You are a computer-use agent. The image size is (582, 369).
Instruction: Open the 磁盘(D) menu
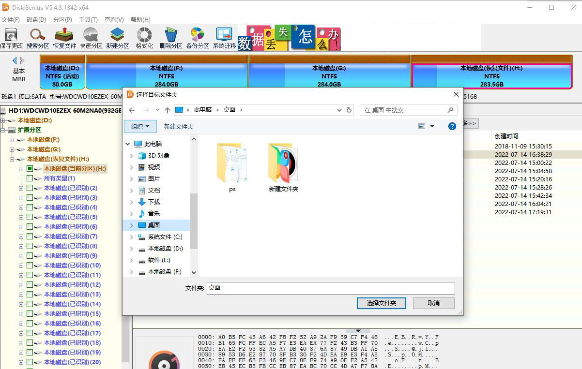coord(36,19)
